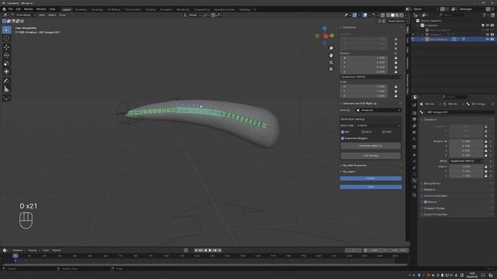This screenshot has height=279, width=497.
Task: Open the File menu
Action: coord(10,9)
